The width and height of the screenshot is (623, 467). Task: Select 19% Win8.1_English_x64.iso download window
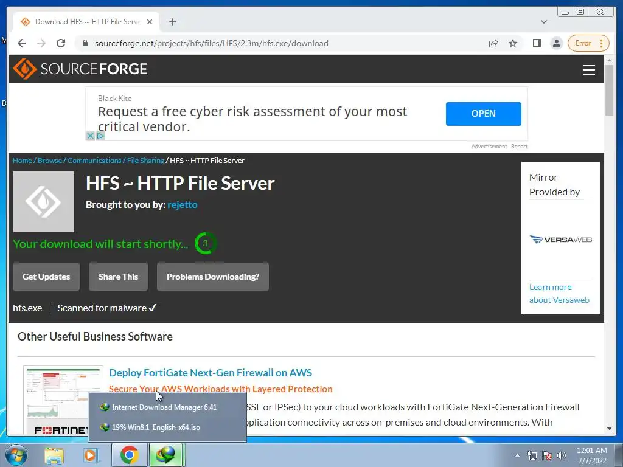167,427
